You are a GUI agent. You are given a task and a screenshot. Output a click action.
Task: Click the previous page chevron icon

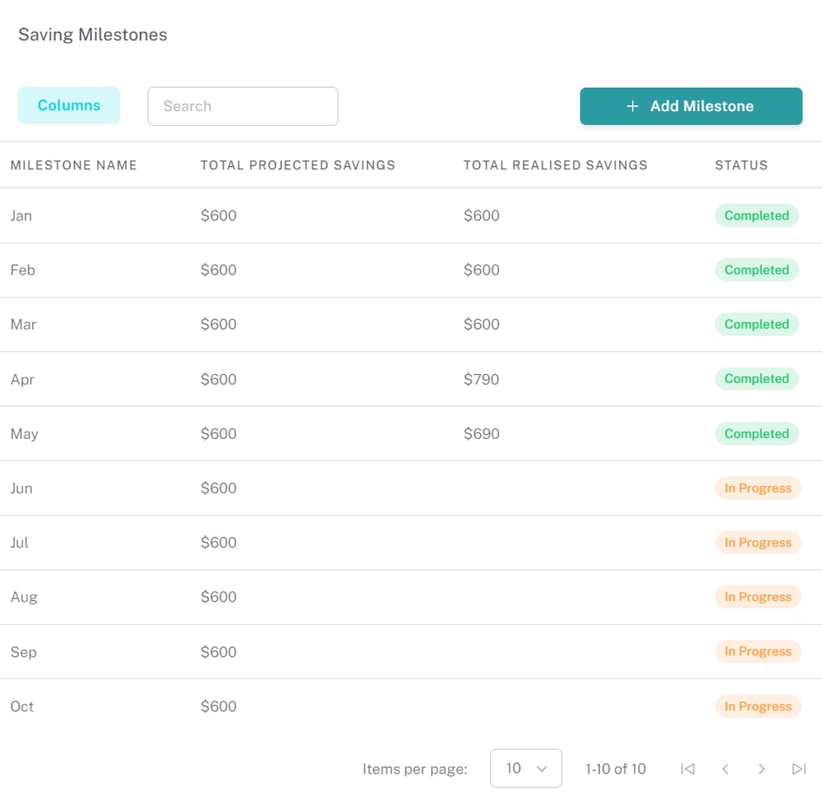pos(725,769)
